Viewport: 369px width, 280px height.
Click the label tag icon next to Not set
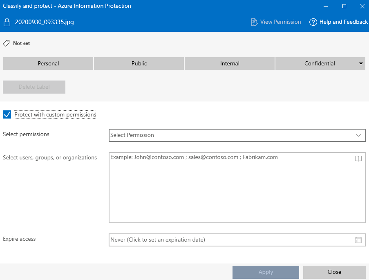[7, 43]
